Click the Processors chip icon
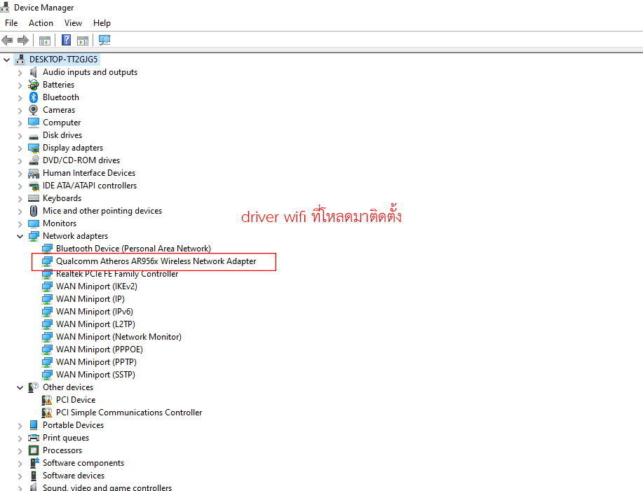This screenshot has height=491, width=643. [34, 450]
